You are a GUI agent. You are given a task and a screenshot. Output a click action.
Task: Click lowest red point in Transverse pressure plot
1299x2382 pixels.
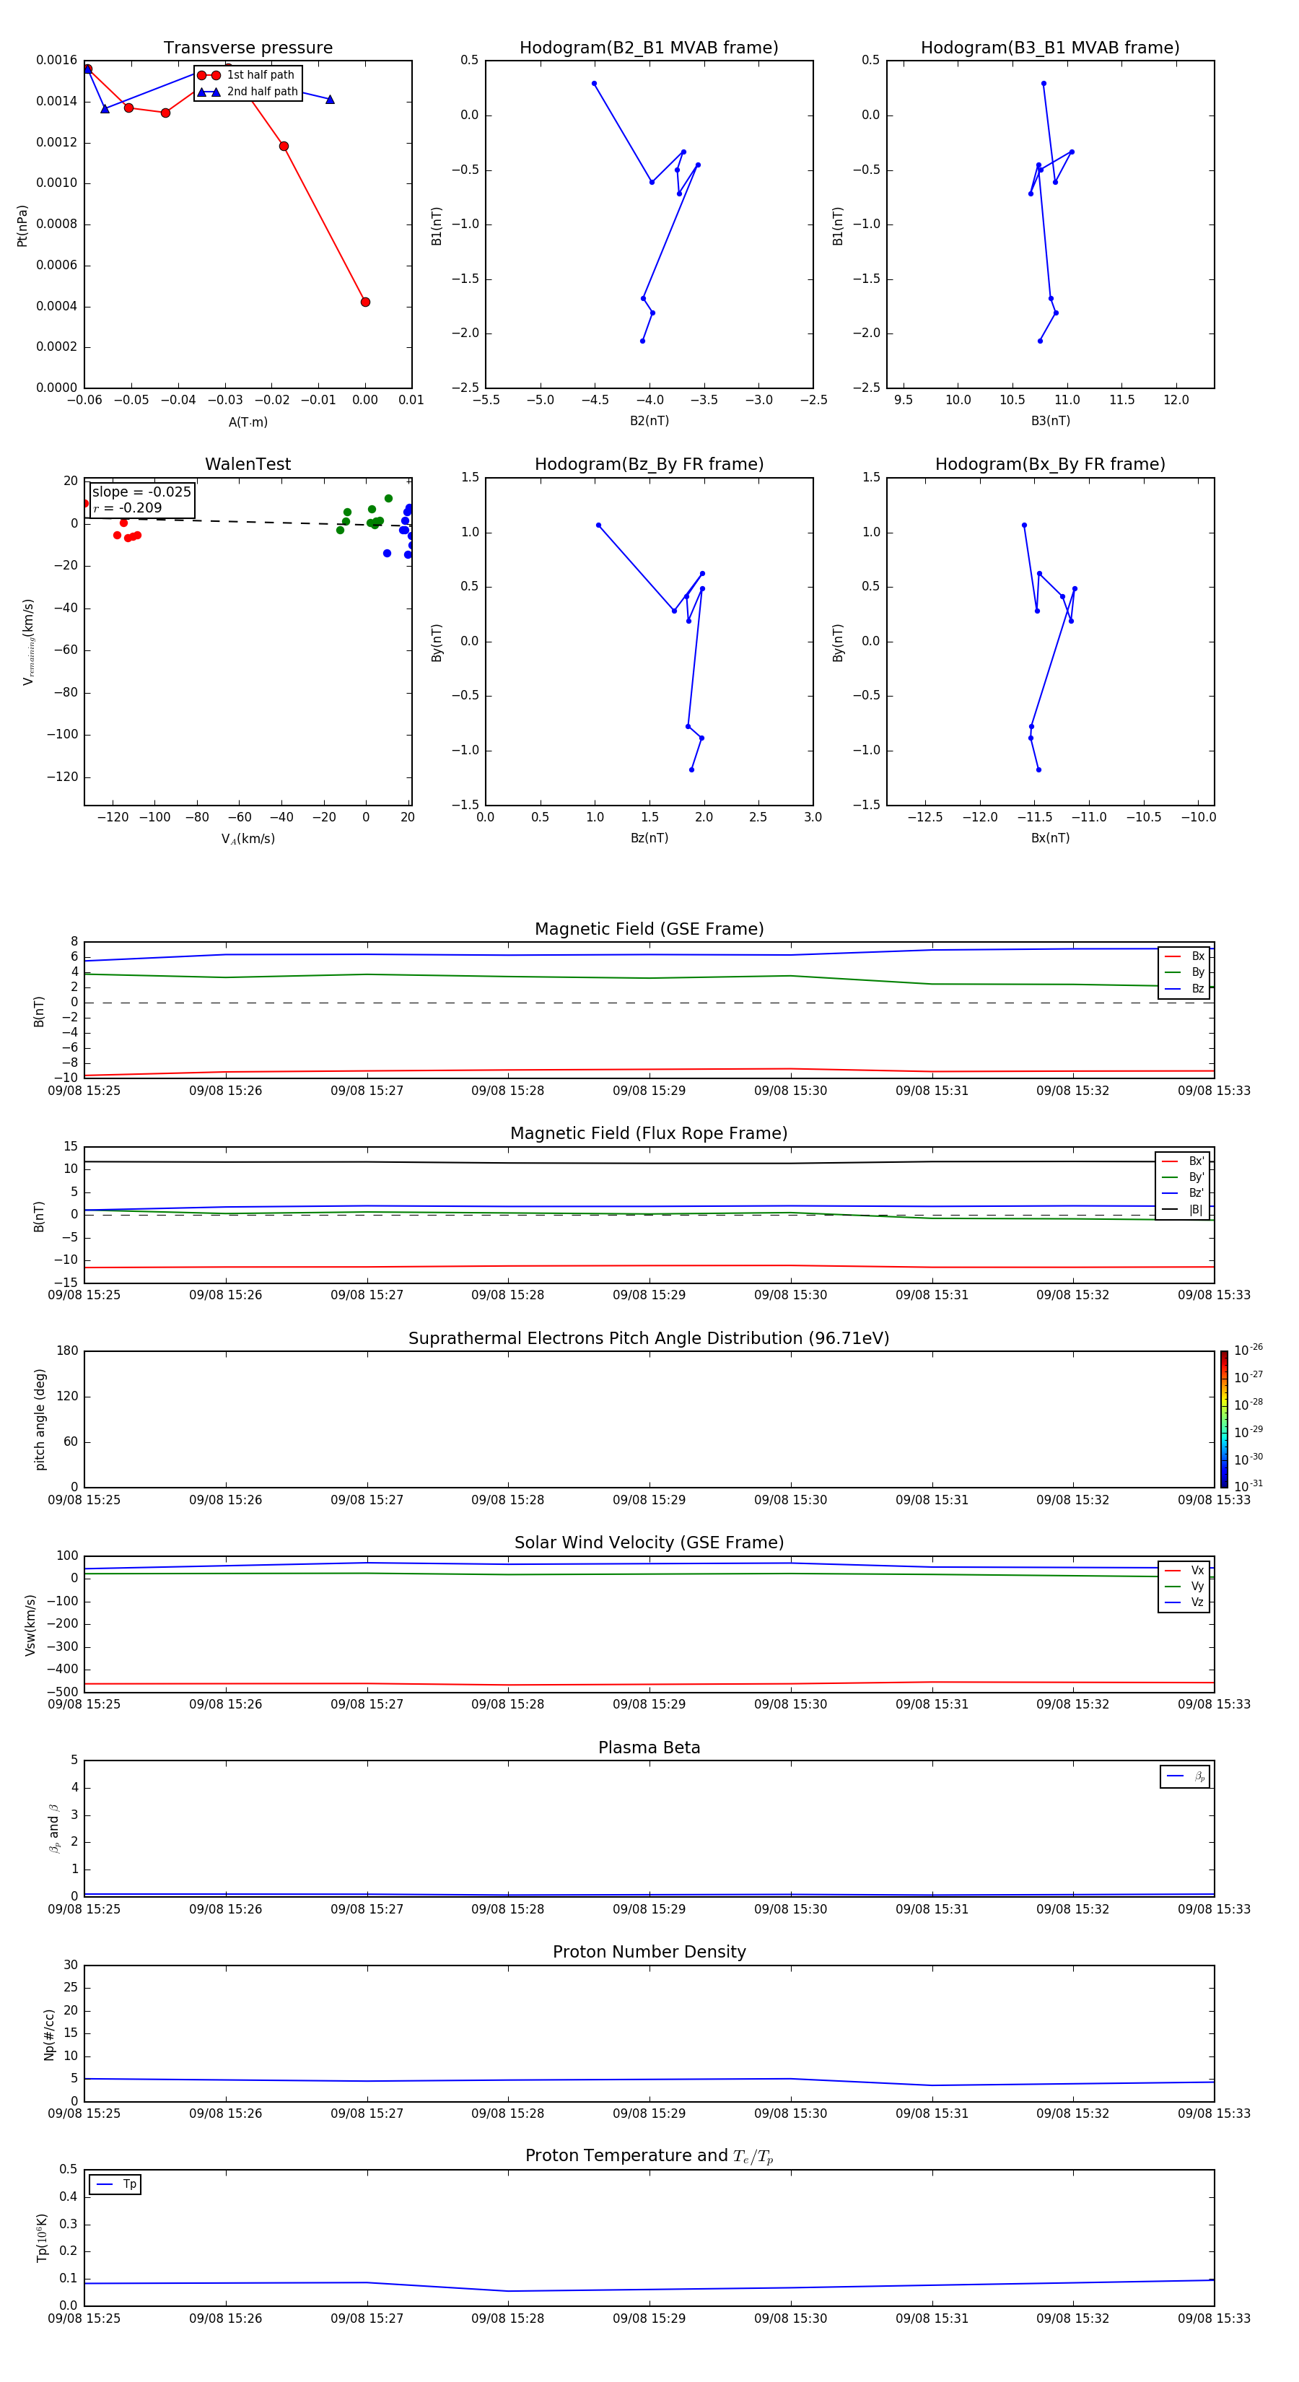coord(365,302)
